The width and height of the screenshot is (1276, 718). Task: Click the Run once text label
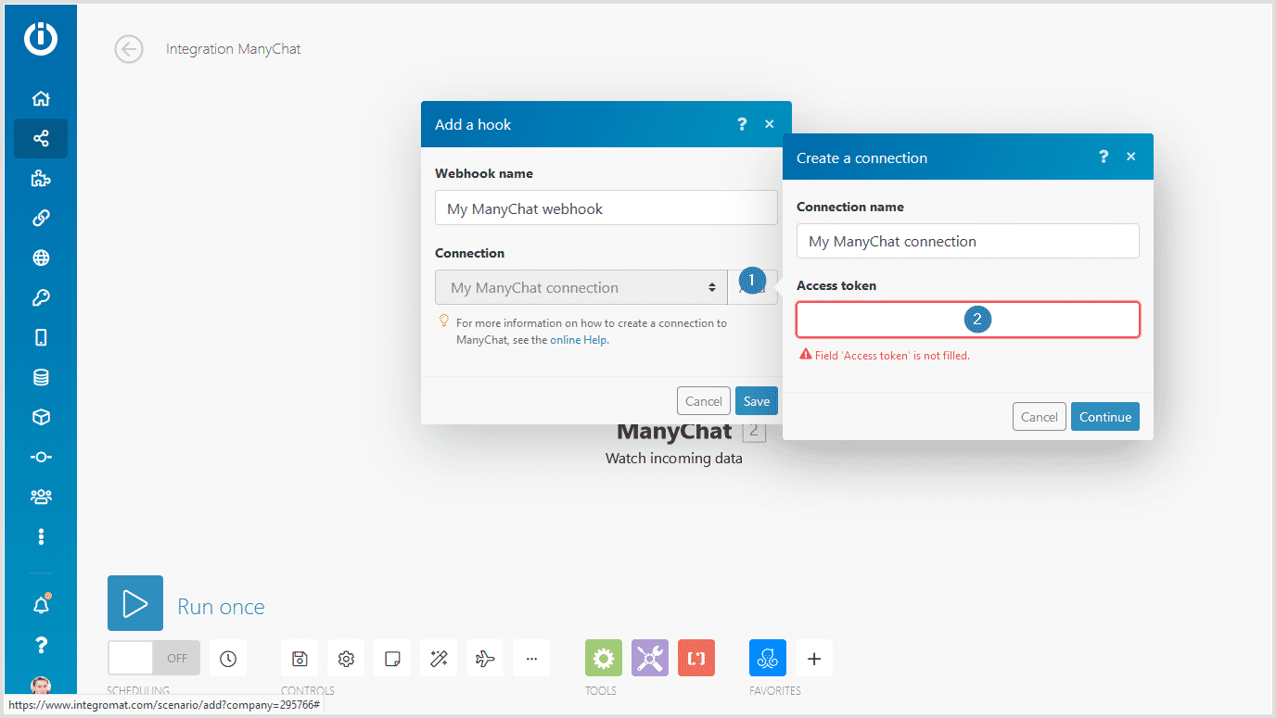221,607
